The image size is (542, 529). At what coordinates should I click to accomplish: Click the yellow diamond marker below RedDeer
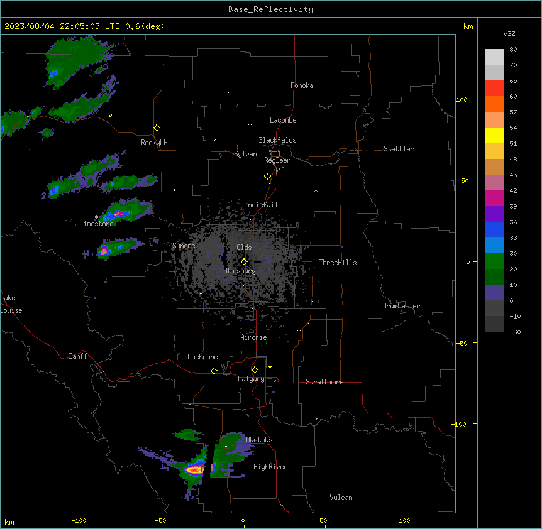268,177
